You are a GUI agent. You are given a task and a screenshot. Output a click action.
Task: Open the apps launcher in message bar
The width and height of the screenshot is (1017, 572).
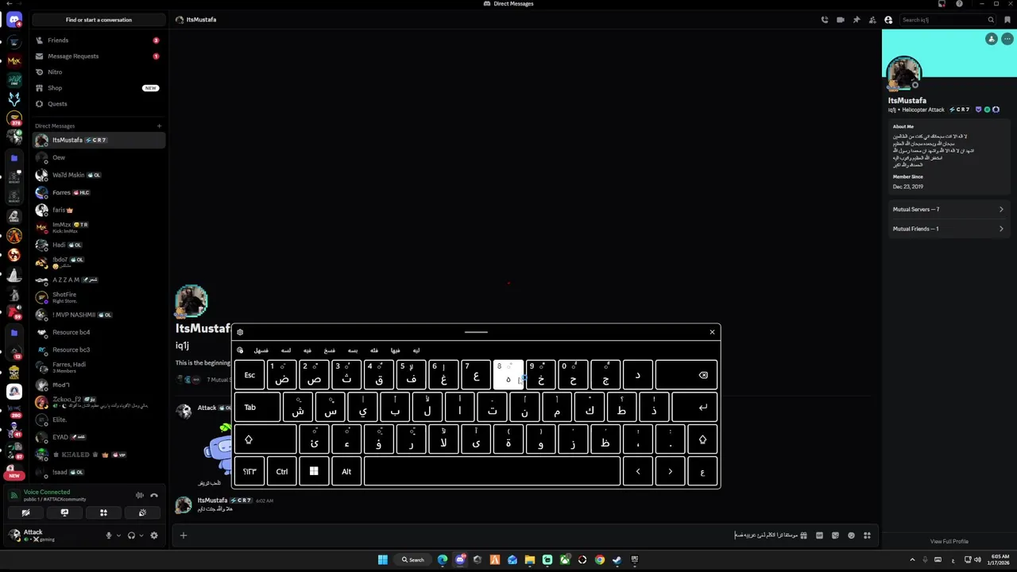click(x=867, y=535)
